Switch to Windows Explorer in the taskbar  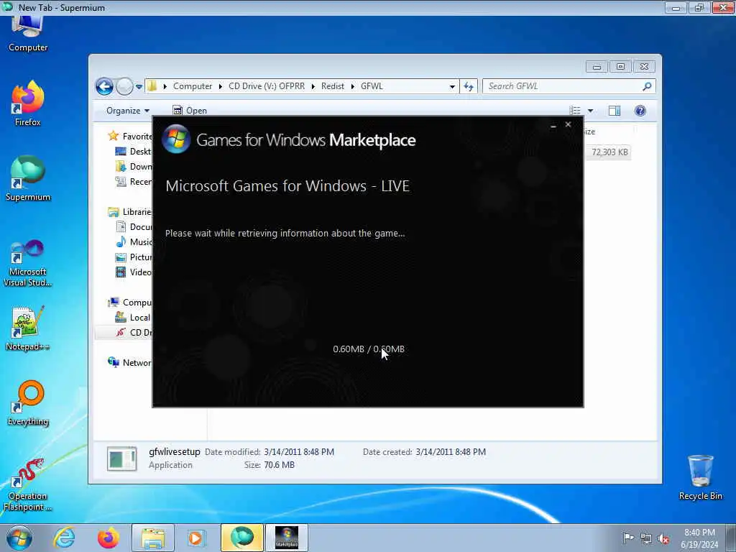click(153, 538)
